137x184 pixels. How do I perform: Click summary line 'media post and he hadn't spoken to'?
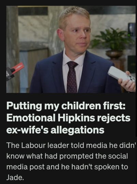tap(67, 167)
